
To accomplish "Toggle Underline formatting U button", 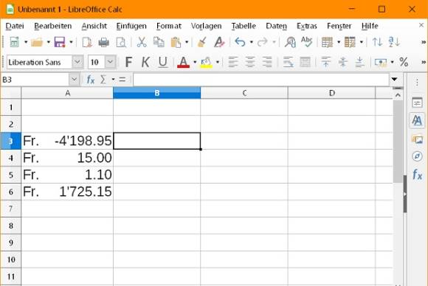I will click(x=163, y=62).
